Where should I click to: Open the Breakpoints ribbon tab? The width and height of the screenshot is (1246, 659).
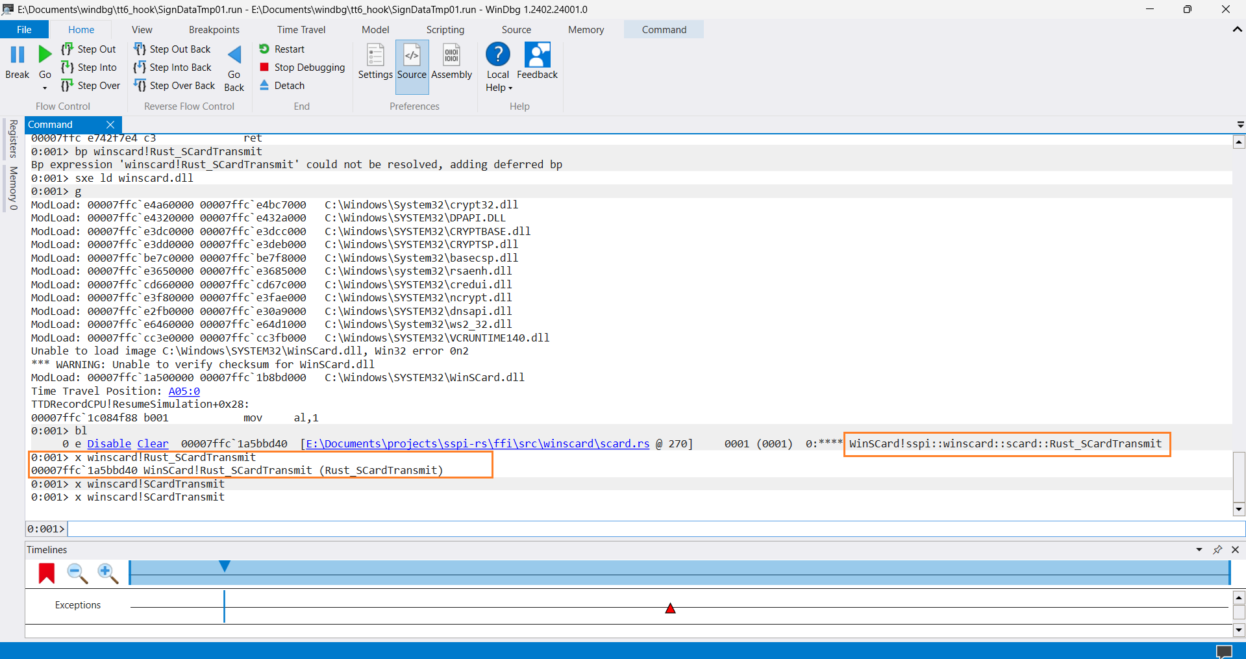click(x=214, y=30)
